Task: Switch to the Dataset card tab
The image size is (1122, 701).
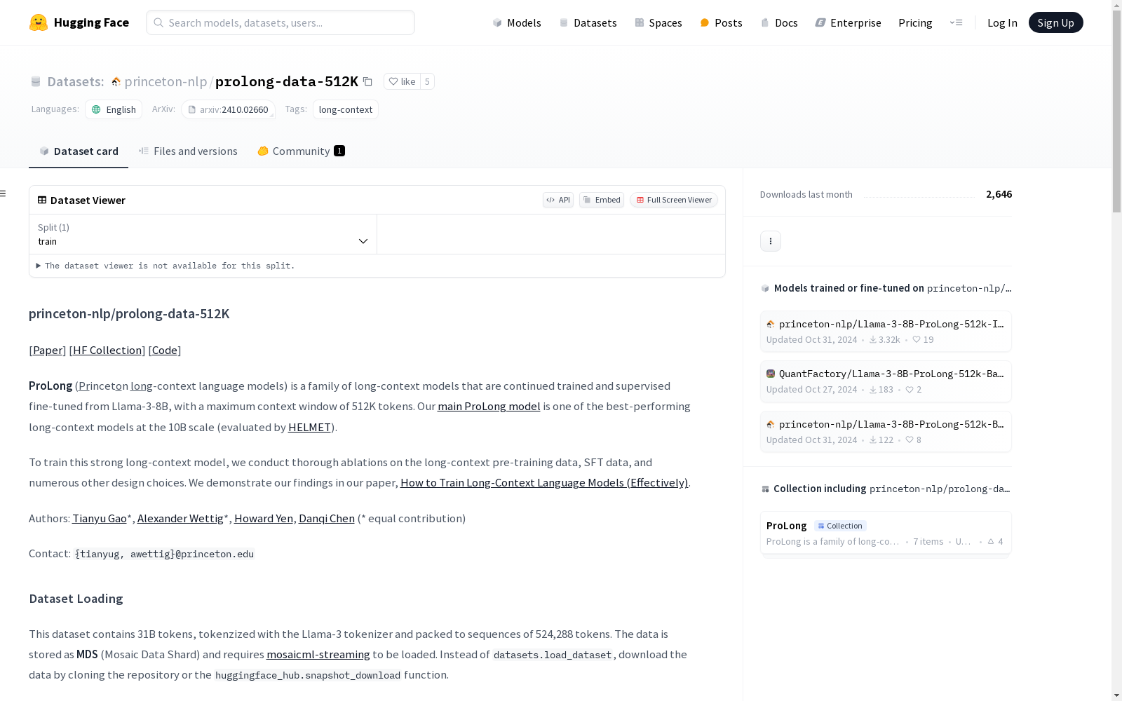Action: coord(79,151)
